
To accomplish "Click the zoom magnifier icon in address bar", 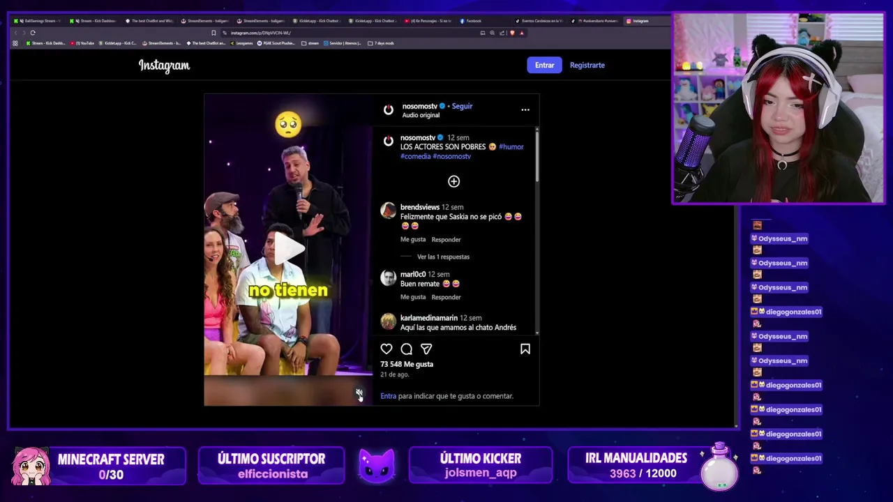I will coord(492,33).
